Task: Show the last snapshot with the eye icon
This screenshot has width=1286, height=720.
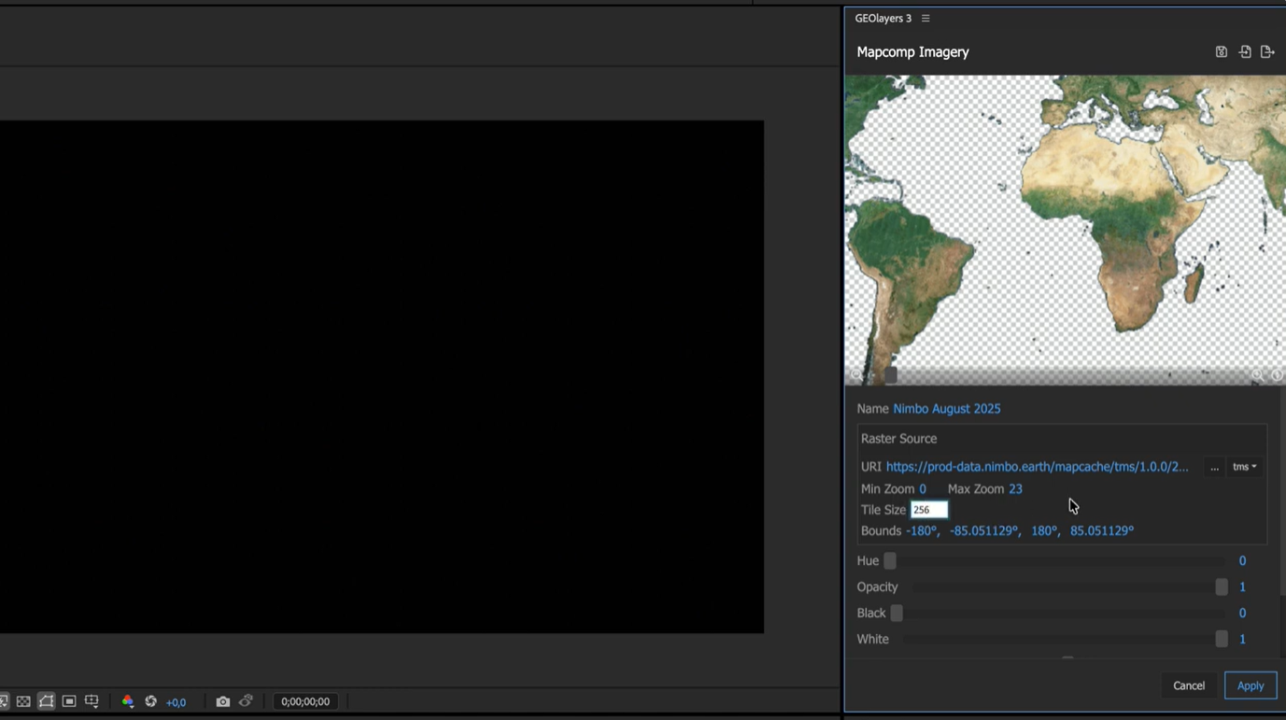Action: 246,701
